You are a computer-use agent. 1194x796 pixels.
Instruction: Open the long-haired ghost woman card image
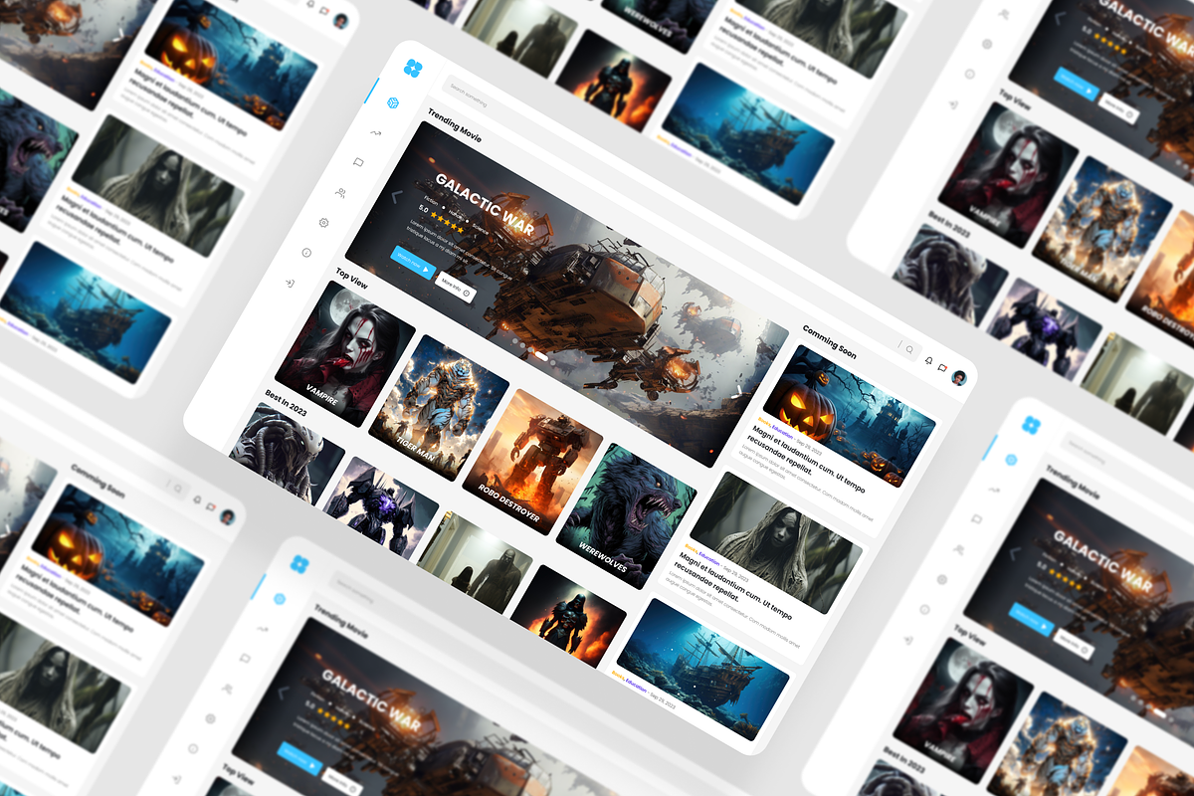776,543
